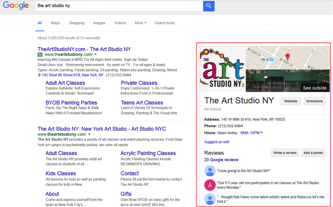Screen dimensions: 333x207
Task: Open Kids Classes sitelink
Action: pos(61,174)
